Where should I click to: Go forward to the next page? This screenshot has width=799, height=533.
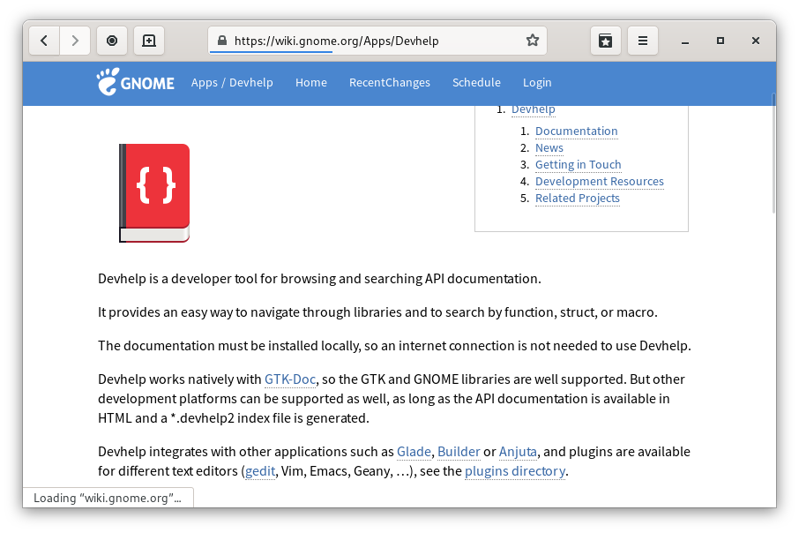point(75,41)
